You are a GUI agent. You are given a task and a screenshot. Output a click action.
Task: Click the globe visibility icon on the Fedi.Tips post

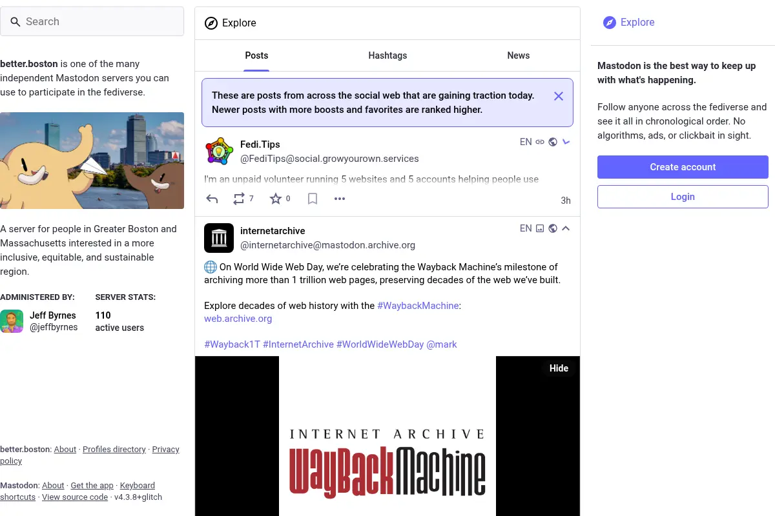pos(553,142)
